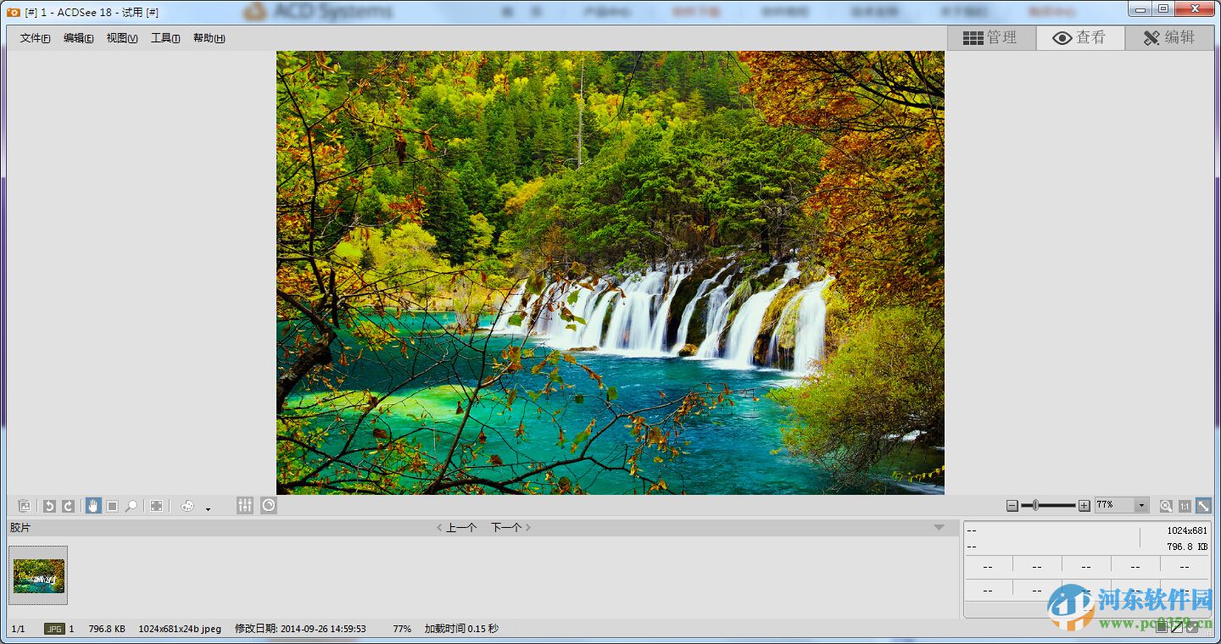Minimize the ACDSee window
Image resolution: width=1221 pixels, height=644 pixels.
[x=1140, y=8]
